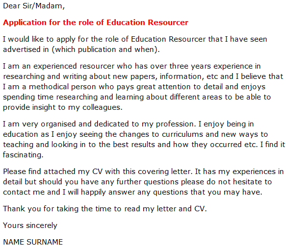The width and height of the screenshot is (286, 249).
Task: Click the word 'Resourcer' in red heading
Action: tap(168, 23)
